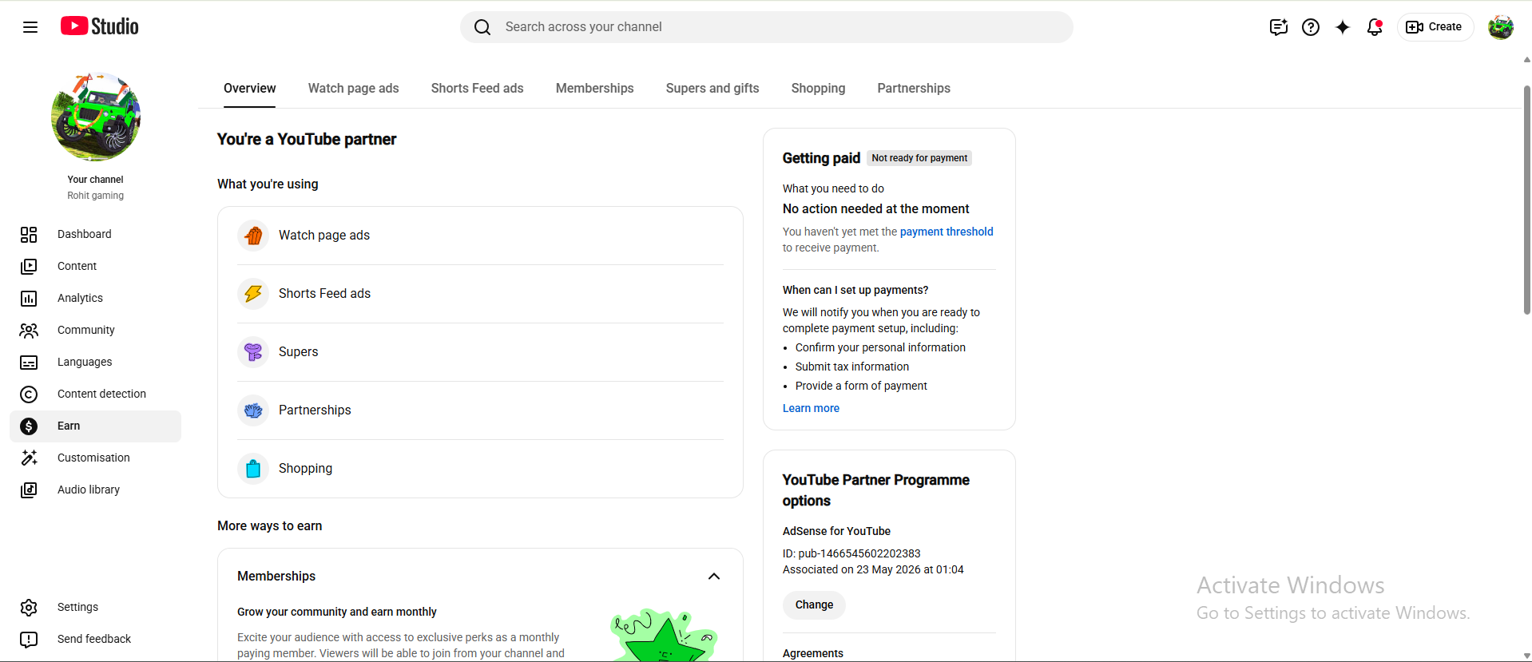This screenshot has height=662, width=1532.
Task: Click the Content sidebar icon
Action: [29, 266]
